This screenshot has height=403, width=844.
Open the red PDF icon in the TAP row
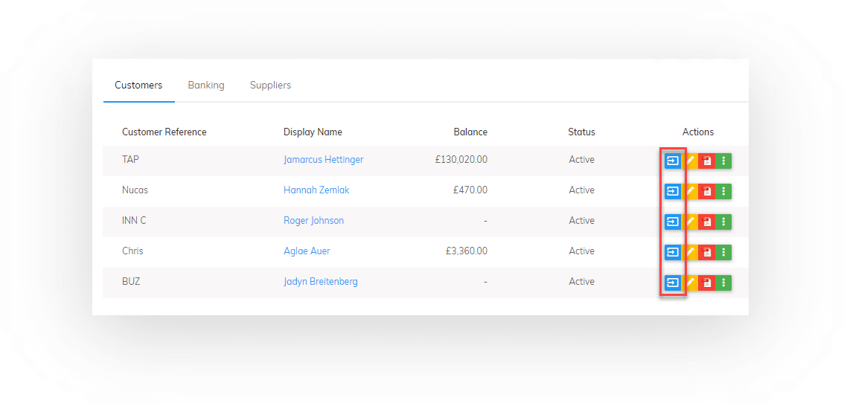pos(707,161)
